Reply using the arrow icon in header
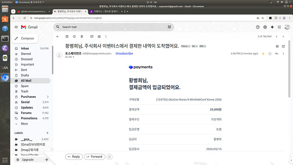The height and width of the screenshot is (165, 293). (277, 54)
